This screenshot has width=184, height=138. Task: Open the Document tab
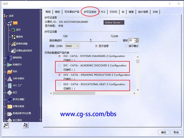(x=155, y=12)
